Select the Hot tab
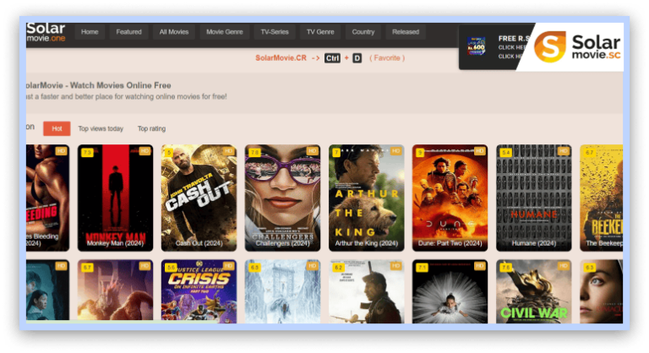Image resolution: width=649 pixels, height=353 pixels. 57,128
